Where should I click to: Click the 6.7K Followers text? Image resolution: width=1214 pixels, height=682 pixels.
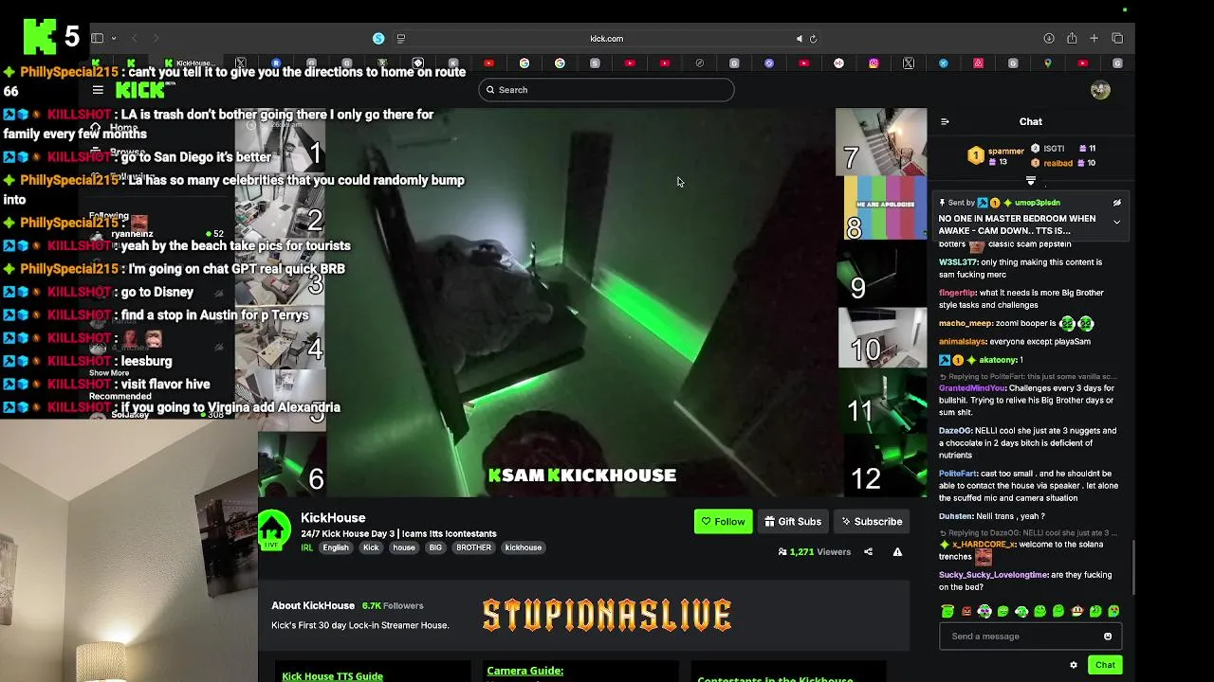tap(393, 606)
